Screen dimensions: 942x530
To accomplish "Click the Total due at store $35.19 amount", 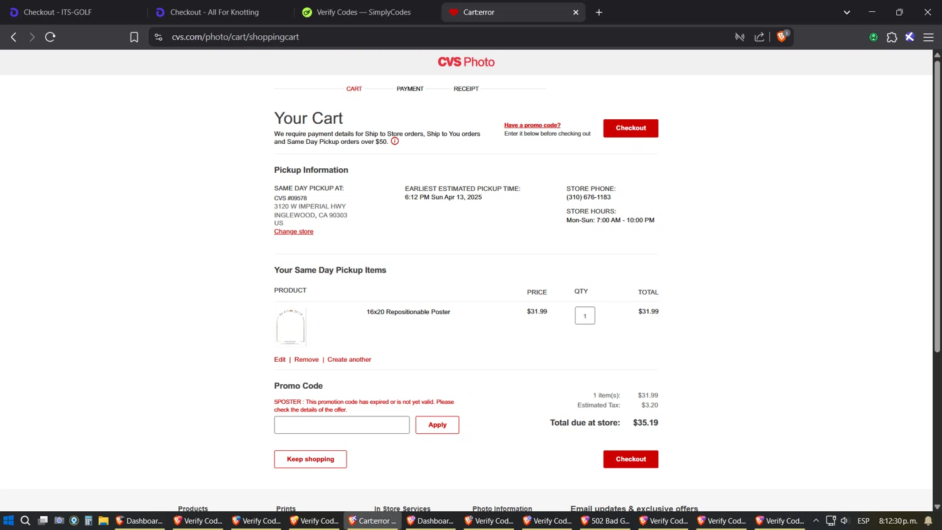I will 646,423.
